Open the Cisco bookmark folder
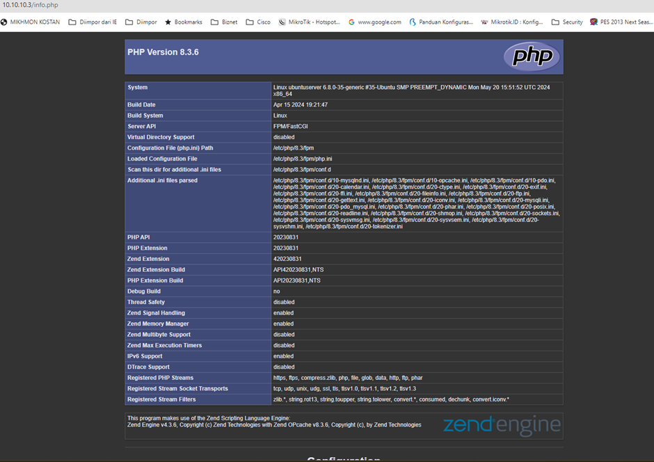Viewport: 654px width, 462px height. pos(258,22)
